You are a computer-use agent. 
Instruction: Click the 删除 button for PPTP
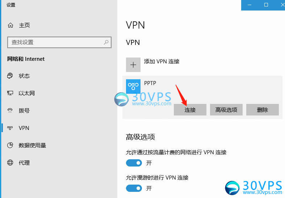(x=263, y=110)
